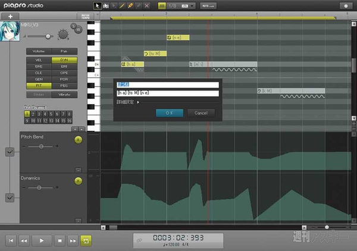Select the line drawing tool

[122, 6]
